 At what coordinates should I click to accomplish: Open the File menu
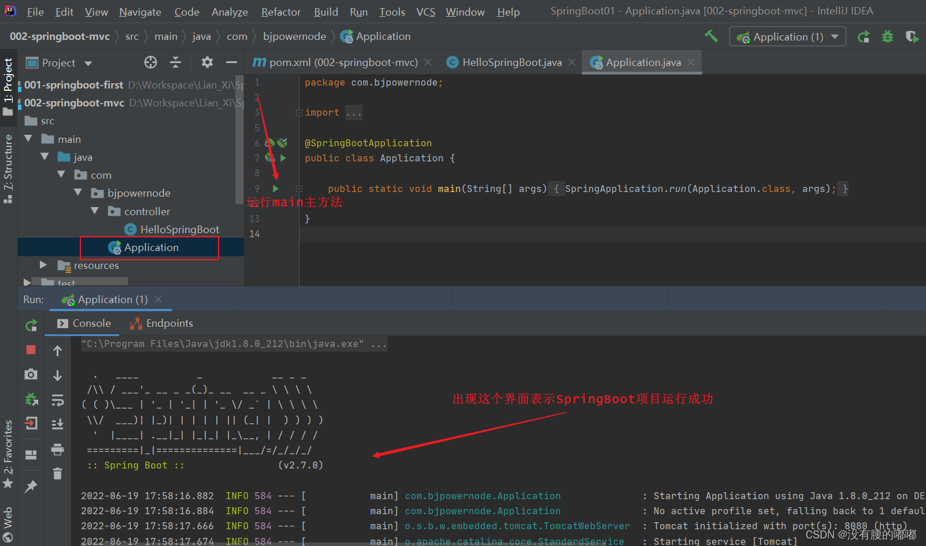tap(35, 12)
